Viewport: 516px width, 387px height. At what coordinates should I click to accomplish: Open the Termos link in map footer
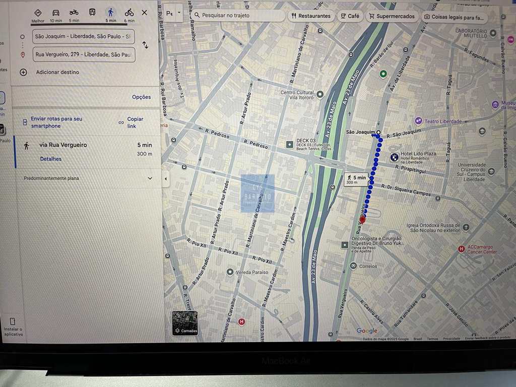(x=432, y=339)
